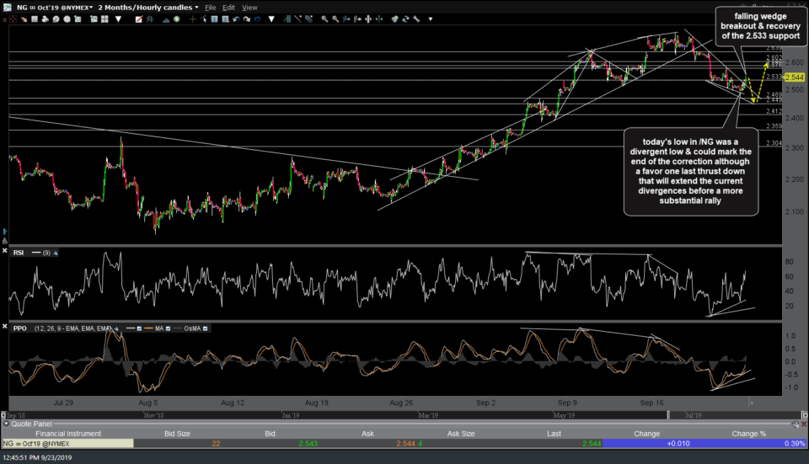Image resolution: width=809 pixels, height=464 pixels.
Task: Close the PPO indicator panel
Action: pyautogui.click(x=7, y=328)
